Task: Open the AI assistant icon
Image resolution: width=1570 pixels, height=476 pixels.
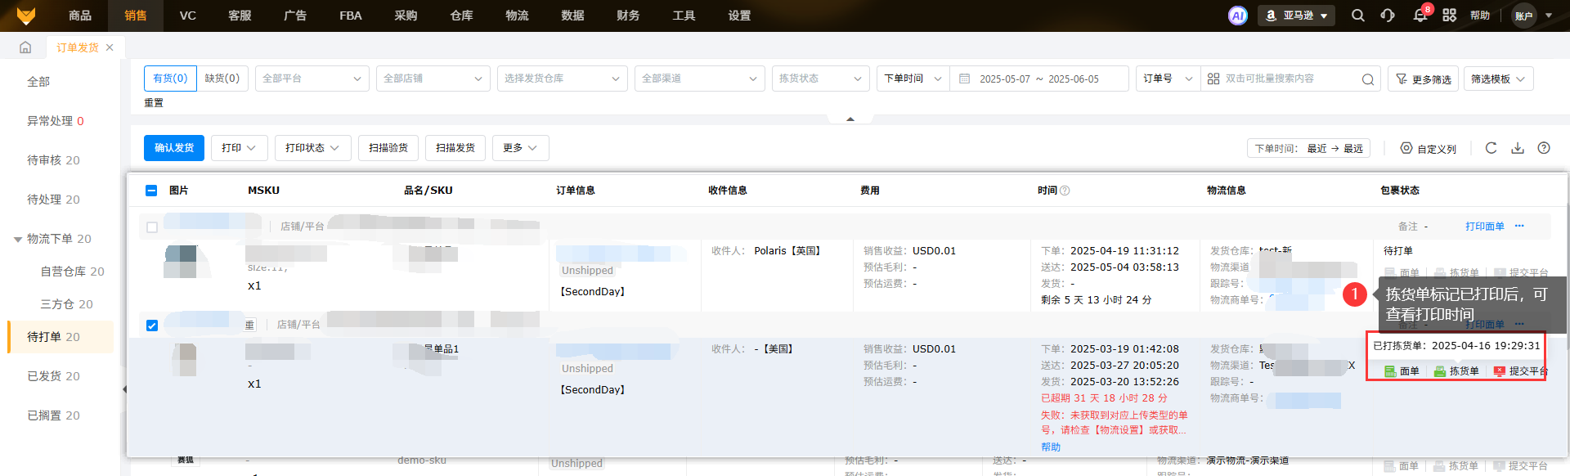Action: [x=1238, y=16]
